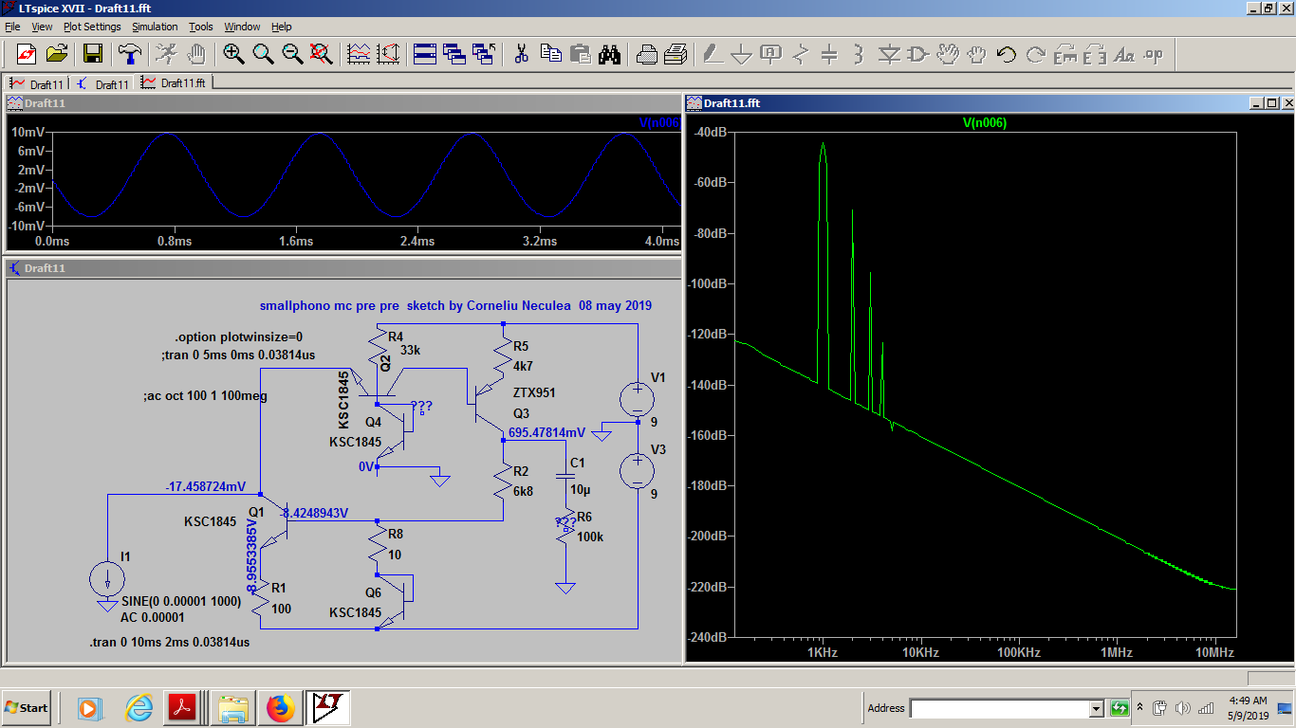Open the Help menu
Viewport: 1296px width, 728px height.
tap(282, 27)
